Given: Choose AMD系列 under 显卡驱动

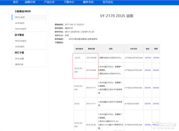Looking at the screenshot, I should (x=20, y=47).
